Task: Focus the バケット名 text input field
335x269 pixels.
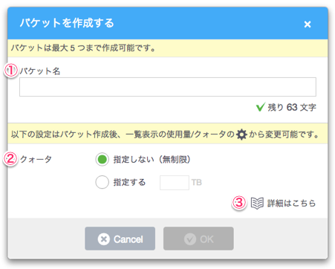Action: point(168,87)
